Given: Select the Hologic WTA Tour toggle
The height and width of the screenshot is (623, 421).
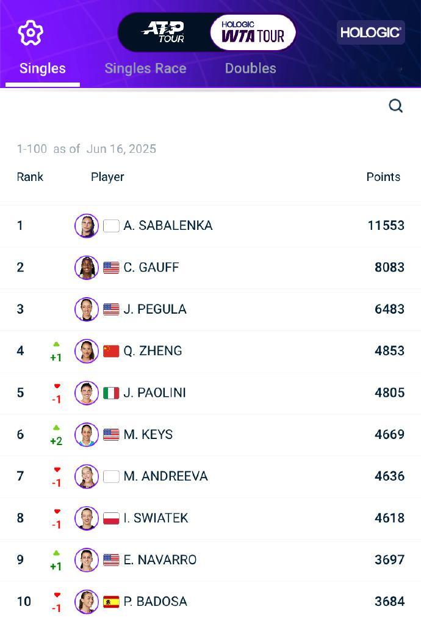Looking at the screenshot, I should click(x=253, y=32).
